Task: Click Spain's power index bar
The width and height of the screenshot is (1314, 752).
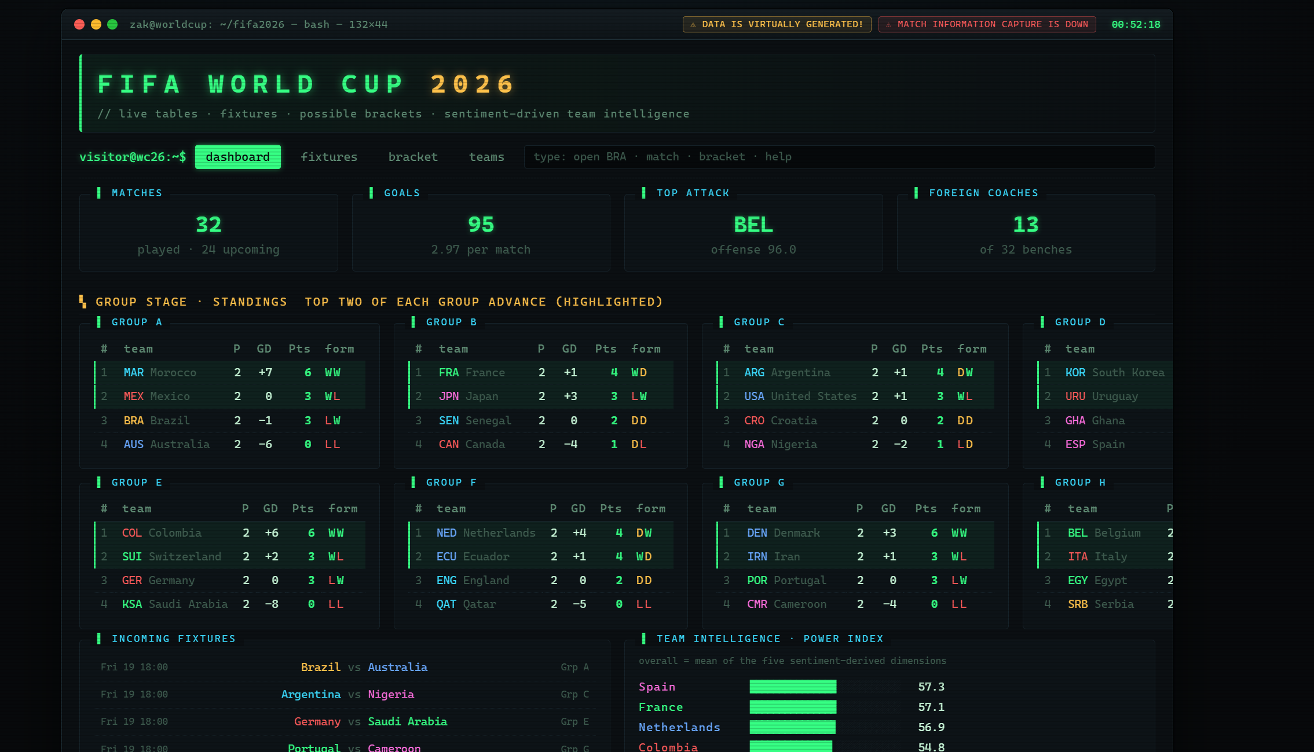Action: click(793, 687)
